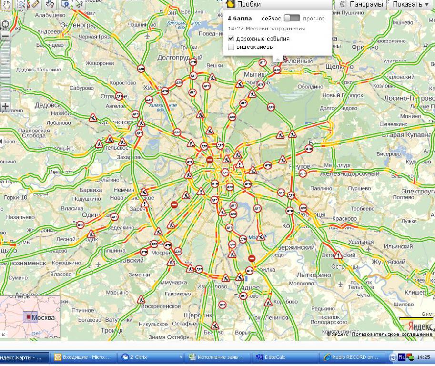
Task: Click the прогноз label
Action: tap(314, 19)
